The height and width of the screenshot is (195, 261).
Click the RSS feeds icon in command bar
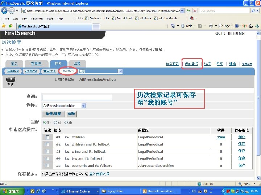(x=200, y=26)
